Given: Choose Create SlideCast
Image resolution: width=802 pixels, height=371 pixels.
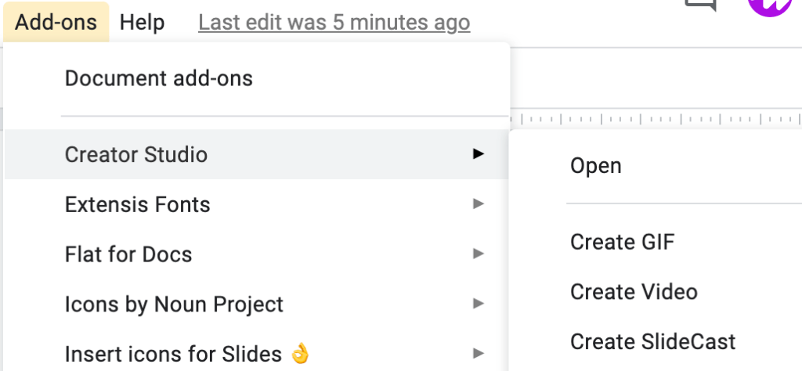Looking at the screenshot, I should click(x=652, y=342).
